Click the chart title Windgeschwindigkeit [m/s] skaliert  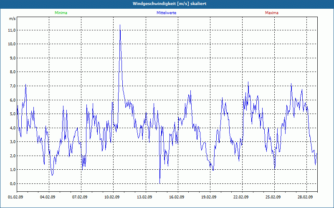click(170, 4)
